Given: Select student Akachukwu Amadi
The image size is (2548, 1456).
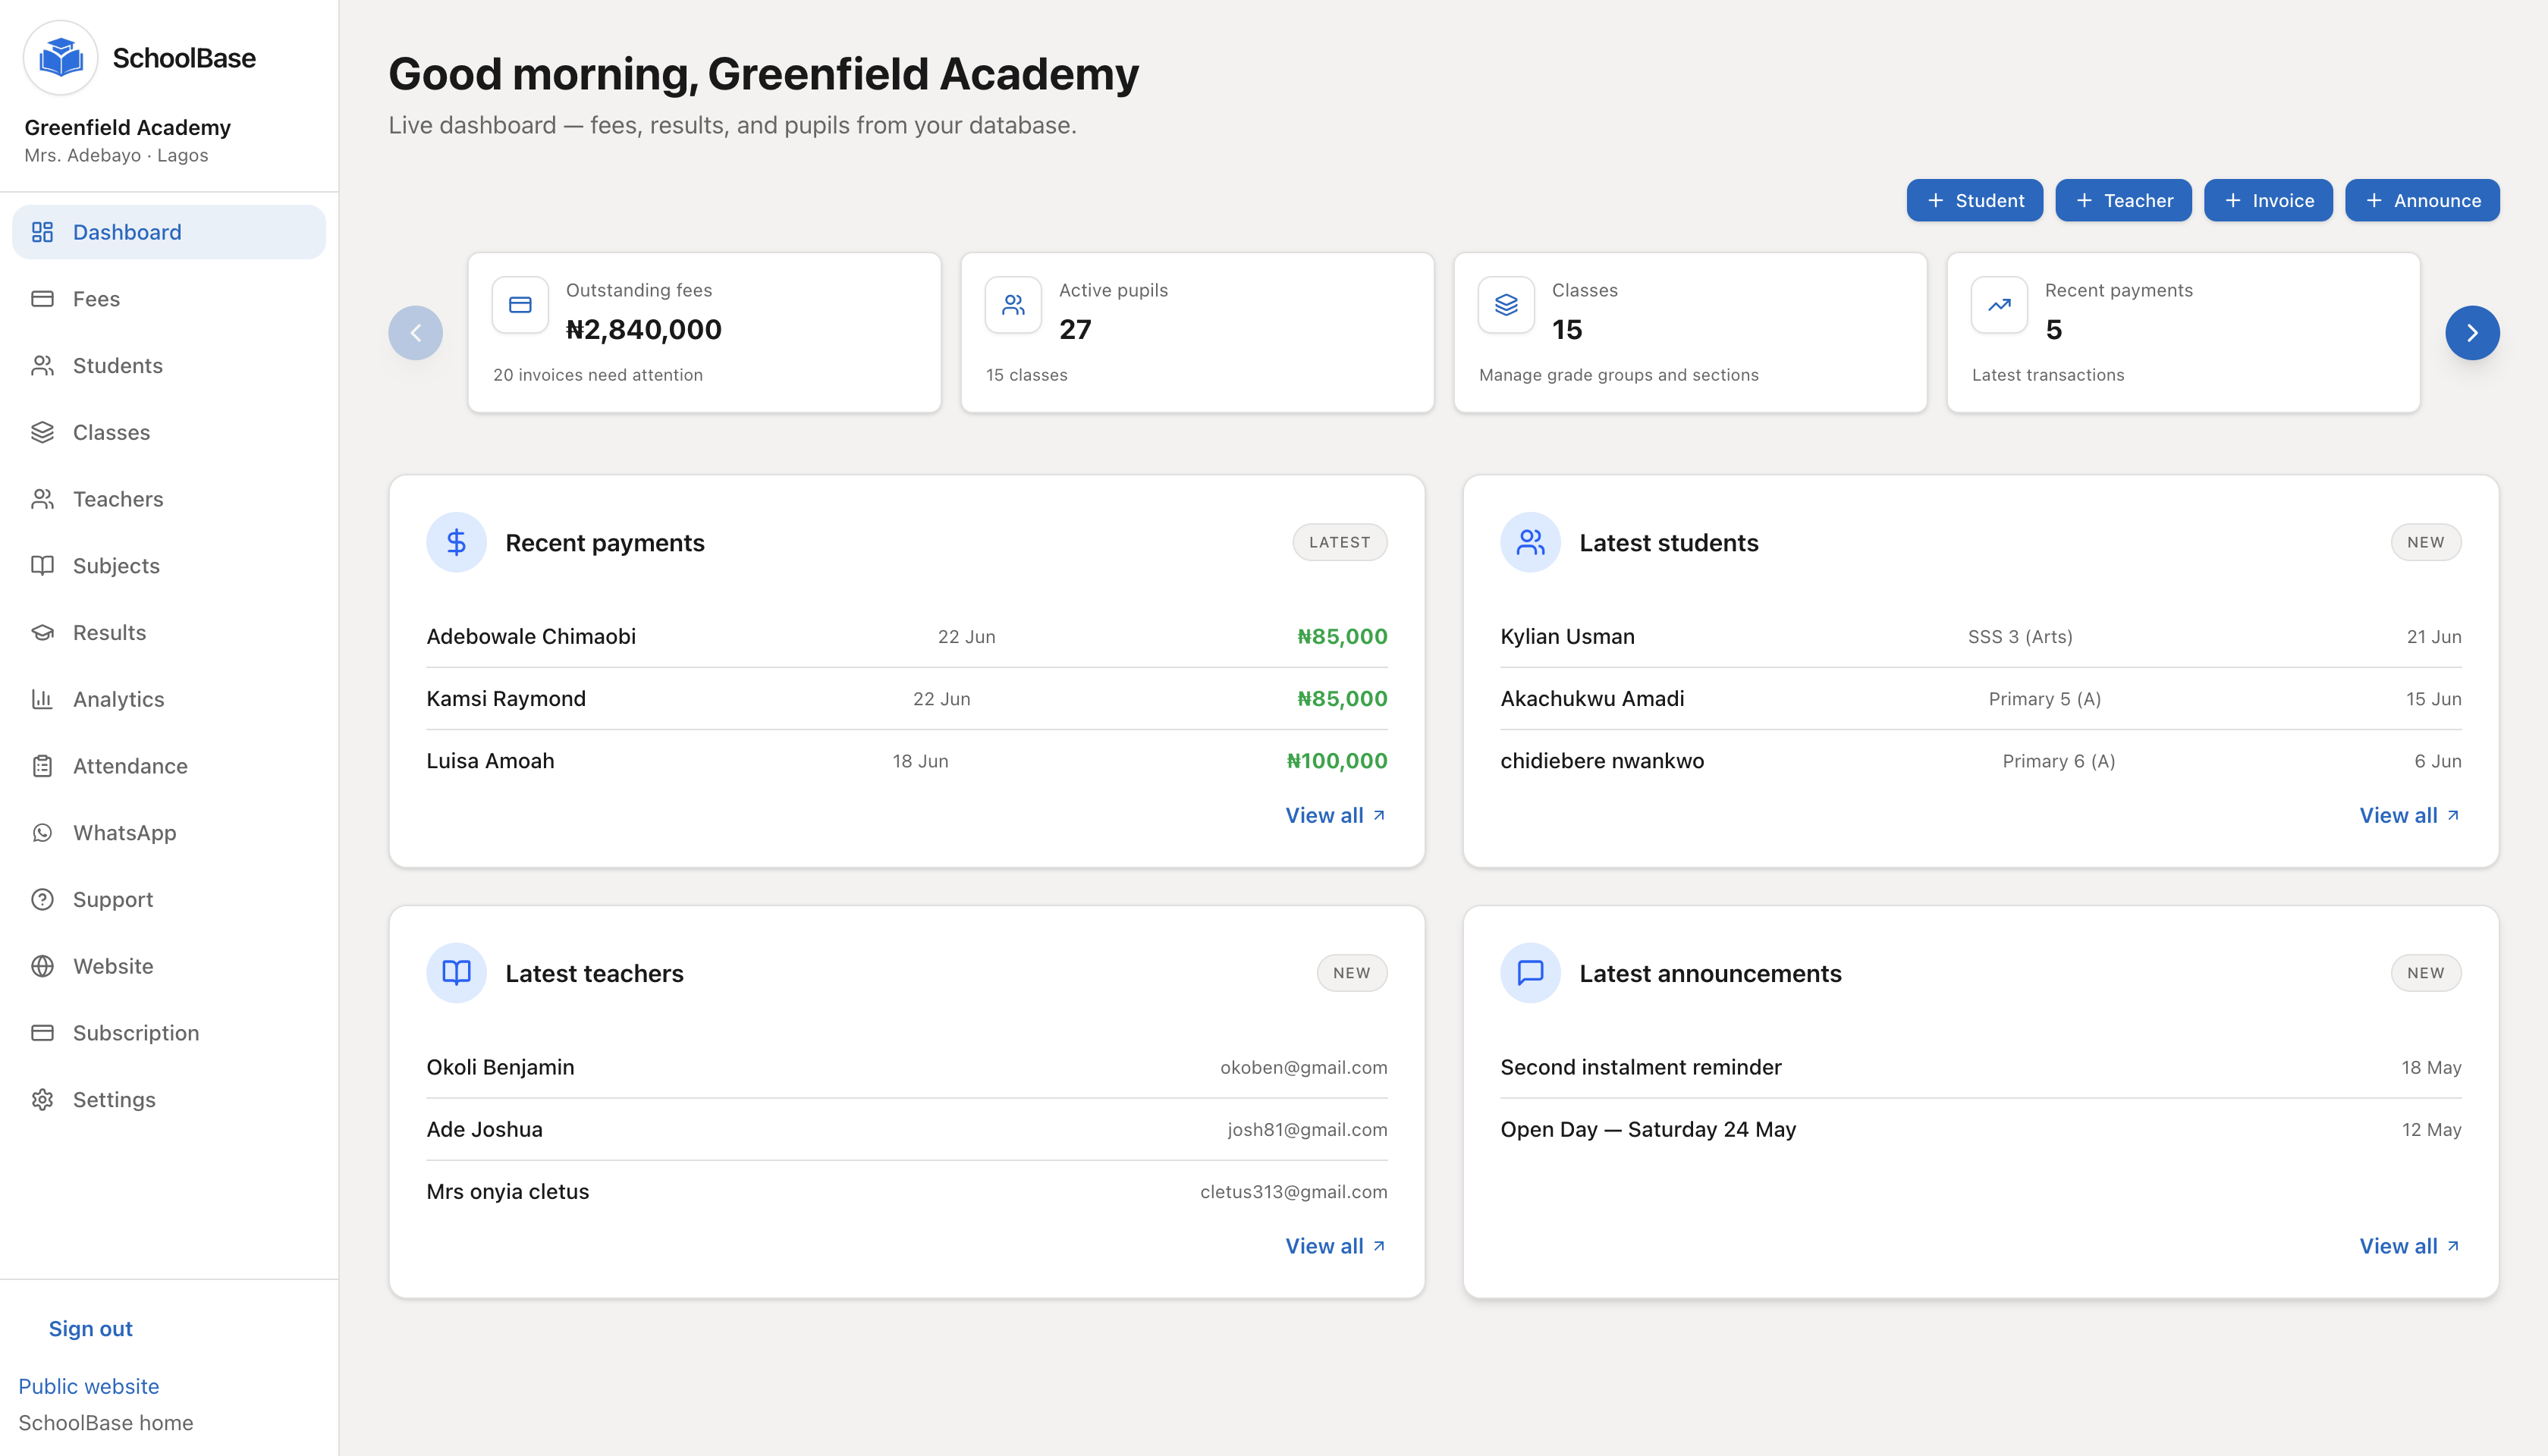Looking at the screenshot, I should [x=1981, y=699].
